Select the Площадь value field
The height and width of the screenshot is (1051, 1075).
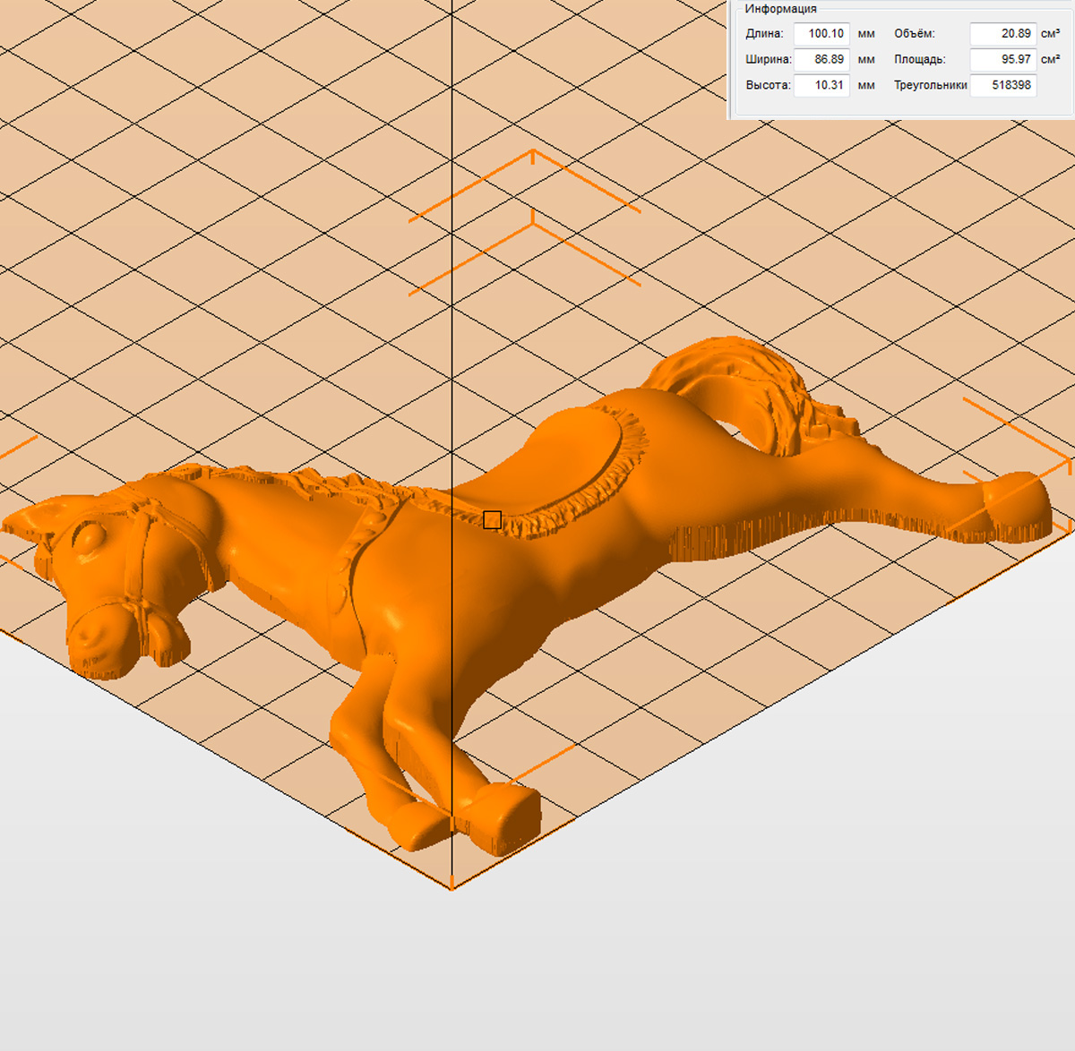1002,60
